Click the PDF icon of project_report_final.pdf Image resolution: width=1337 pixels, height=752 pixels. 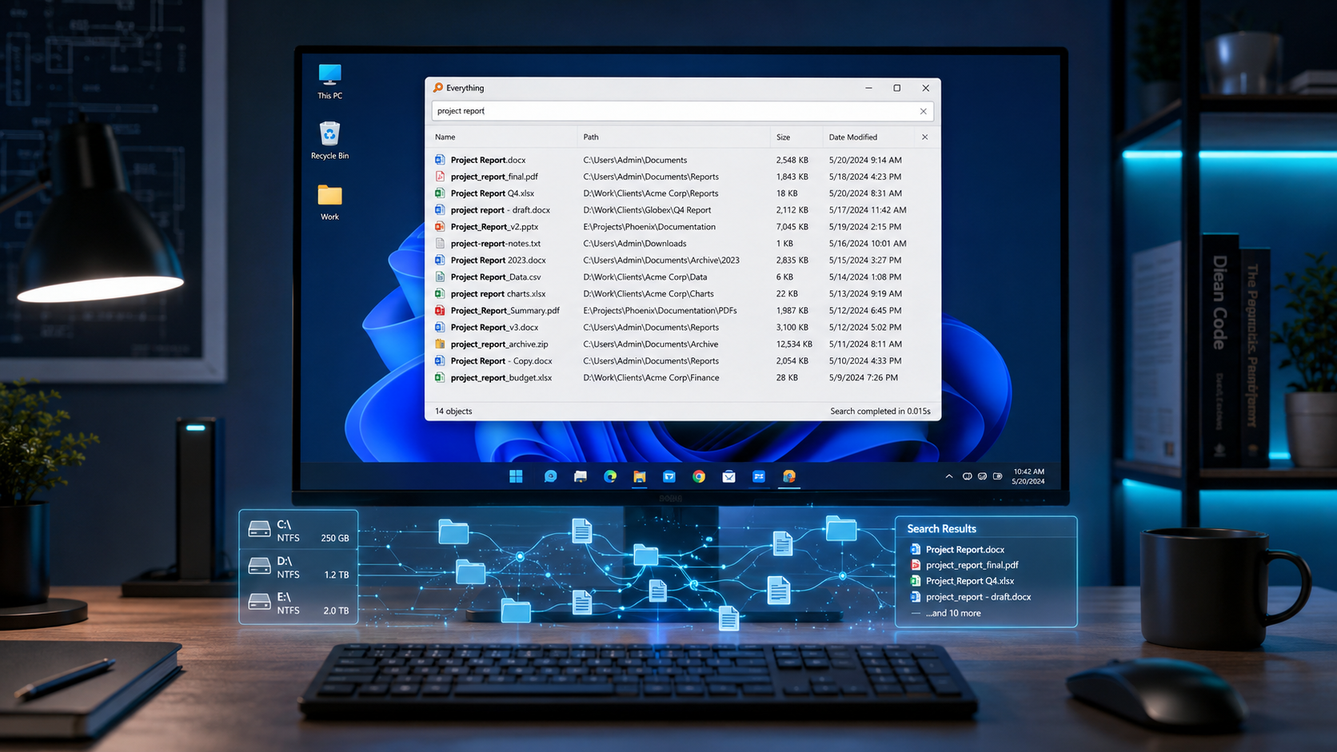point(440,177)
